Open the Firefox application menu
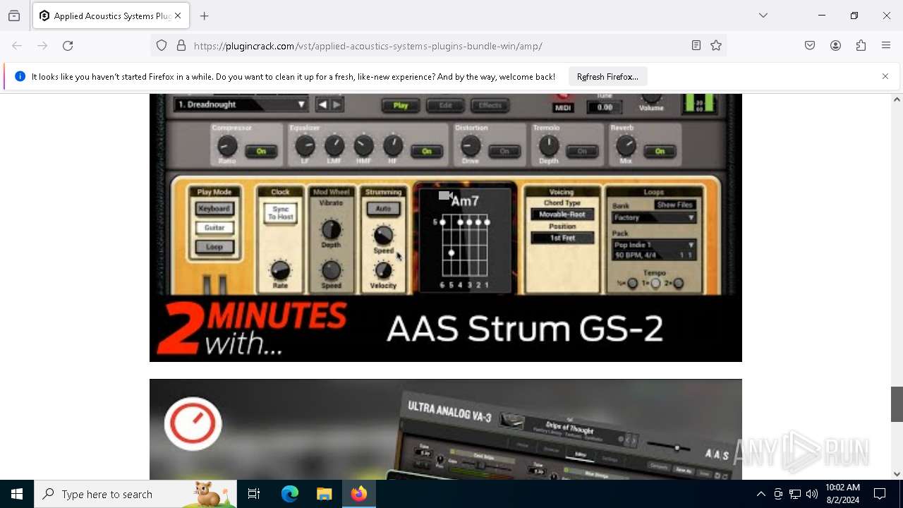The height and width of the screenshot is (508, 903). [x=886, y=46]
